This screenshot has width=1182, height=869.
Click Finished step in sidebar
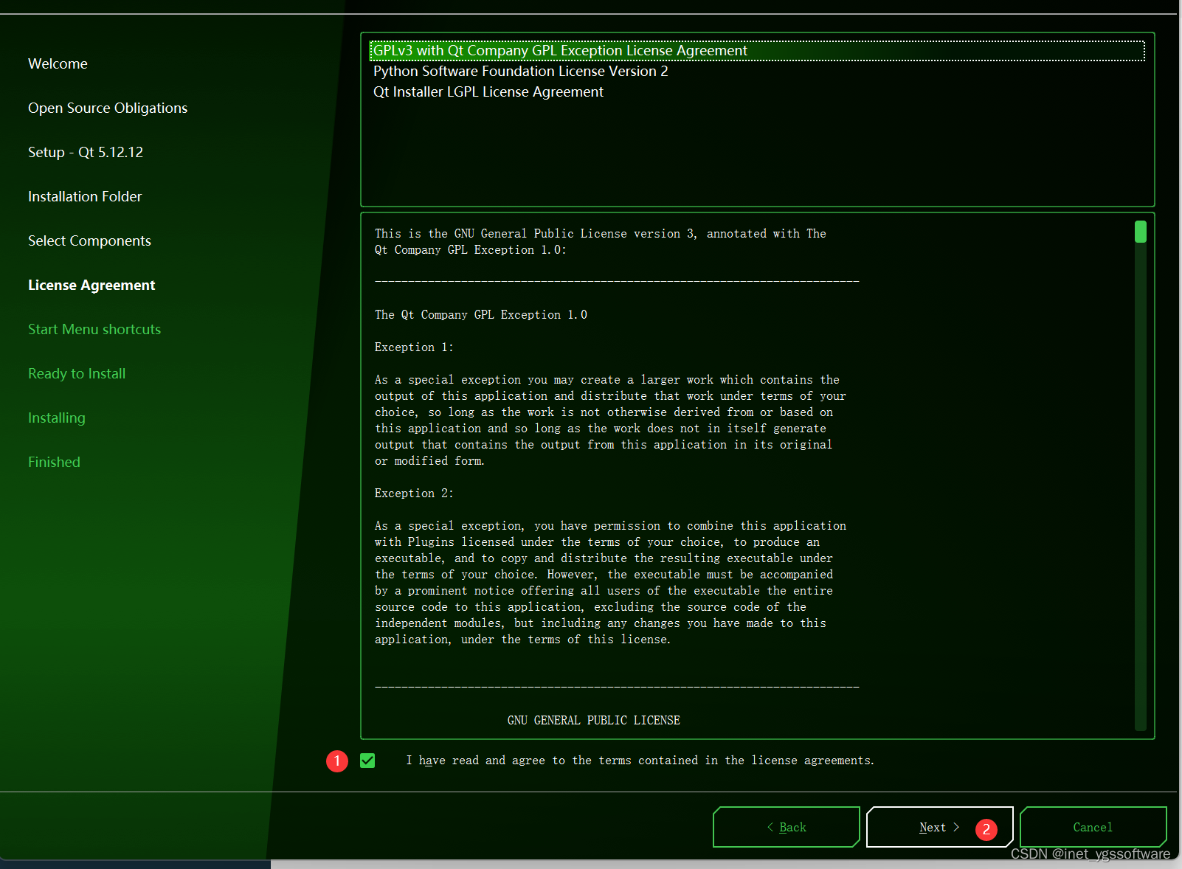tap(54, 463)
